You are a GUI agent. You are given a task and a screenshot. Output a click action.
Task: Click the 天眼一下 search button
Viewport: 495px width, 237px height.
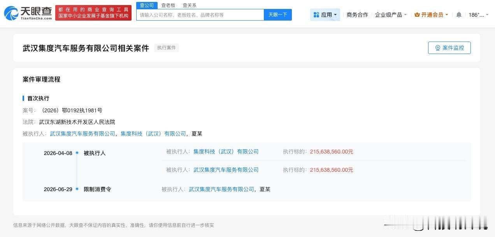click(x=278, y=15)
